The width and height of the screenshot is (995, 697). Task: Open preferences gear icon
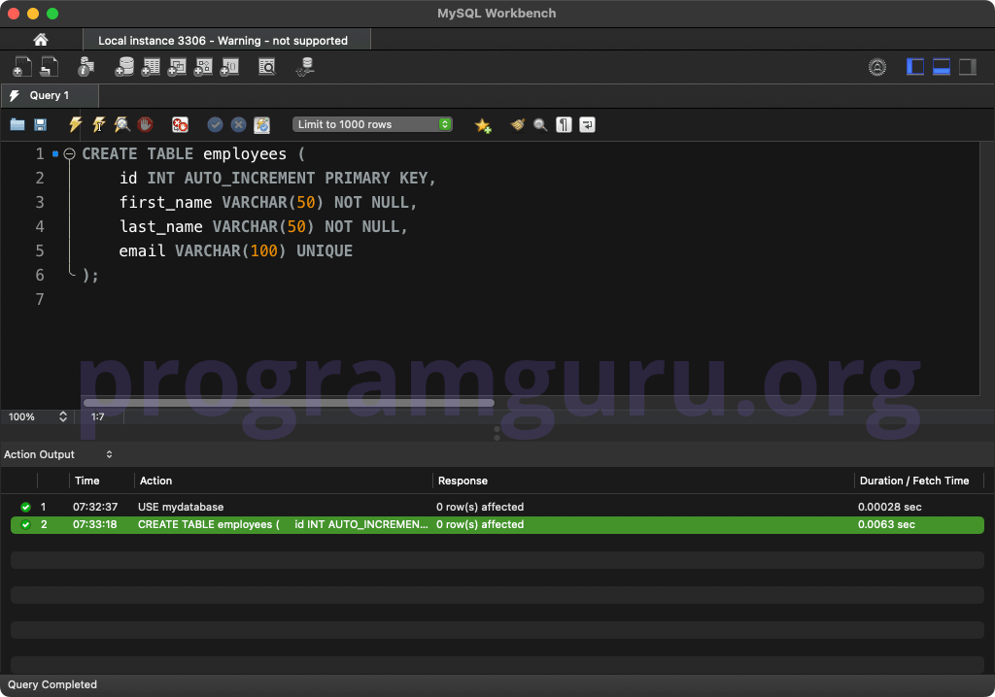click(x=877, y=67)
